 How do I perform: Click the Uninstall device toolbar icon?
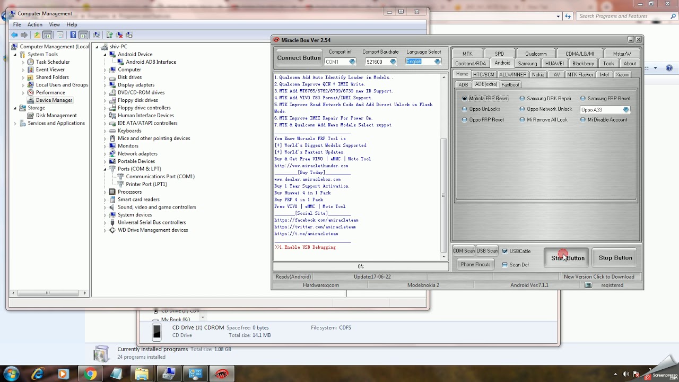[119, 35]
